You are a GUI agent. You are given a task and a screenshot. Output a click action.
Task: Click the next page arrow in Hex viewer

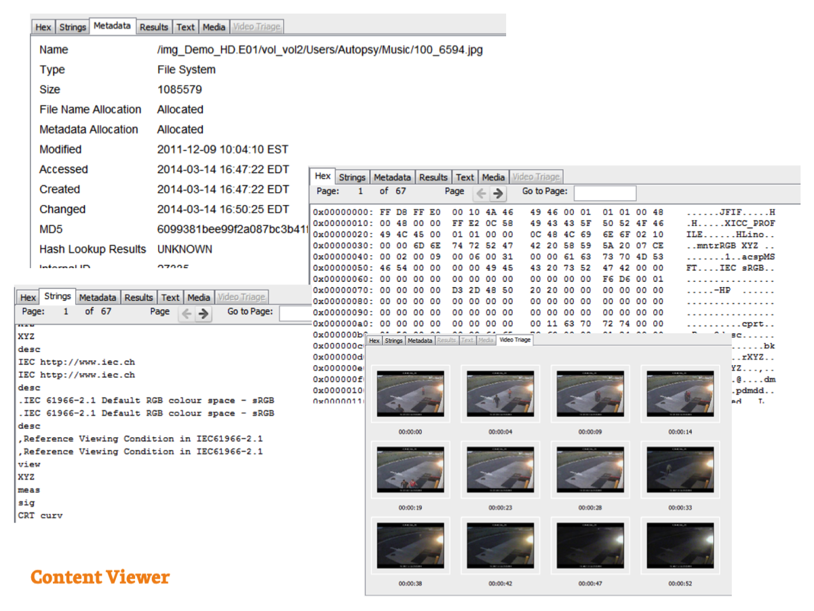tap(499, 193)
